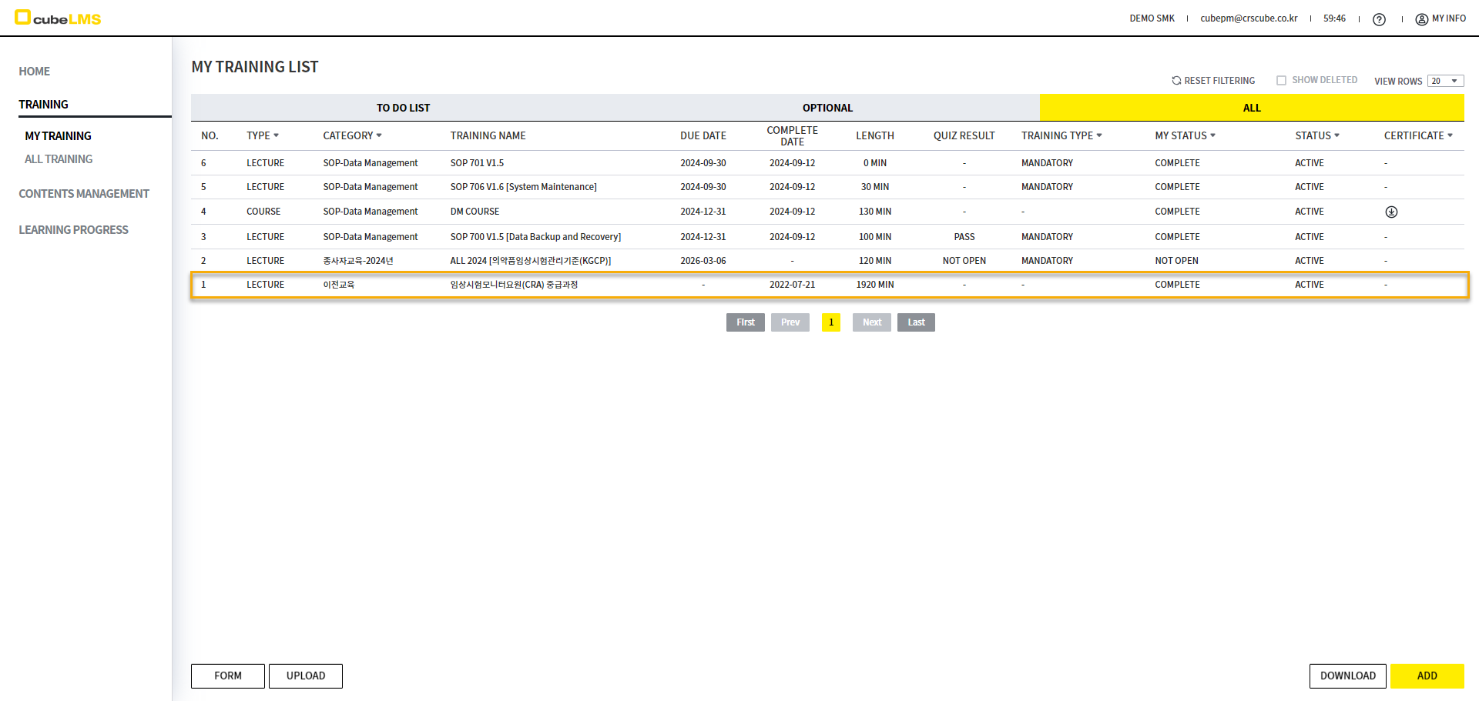Expand the View Rows dropdown
Image resolution: width=1479 pixels, height=701 pixels.
pos(1445,81)
